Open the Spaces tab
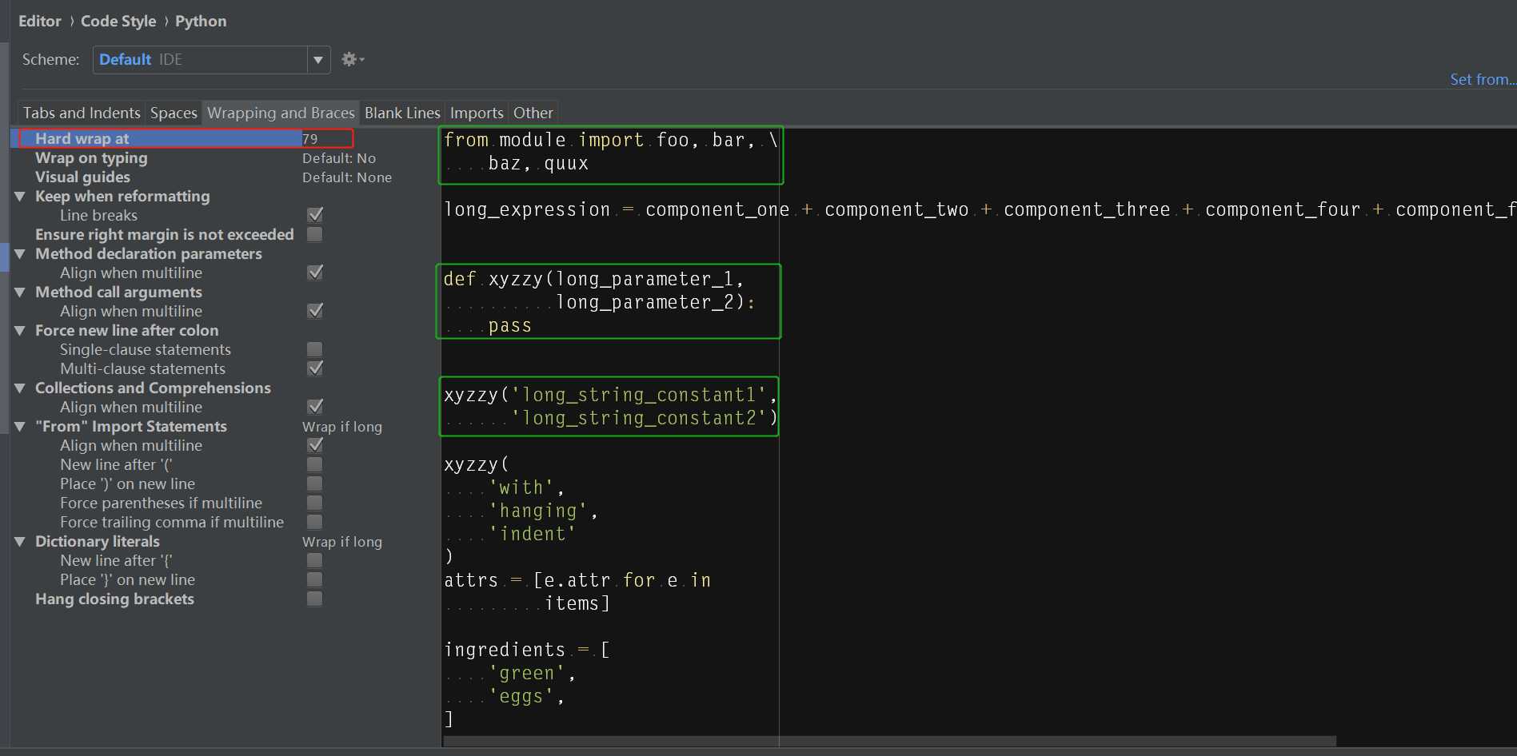The height and width of the screenshot is (756, 1517). point(173,113)
